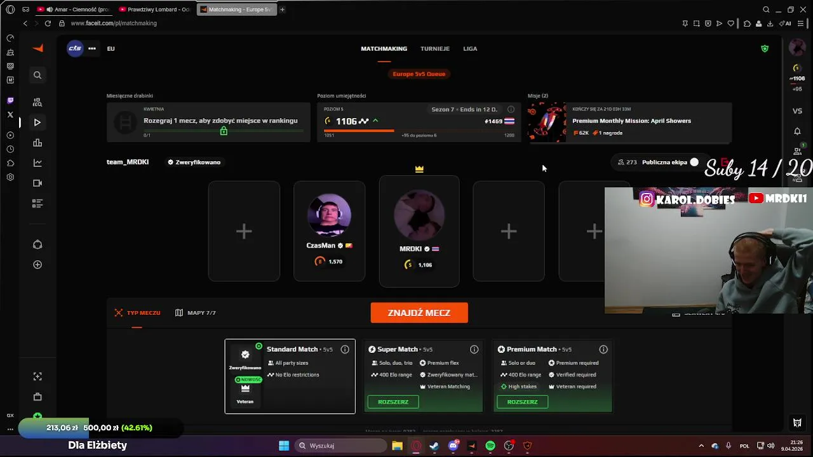Viewport: 813px width, 457px height.
Task: Open MRDKI player card
Action: 419,231
